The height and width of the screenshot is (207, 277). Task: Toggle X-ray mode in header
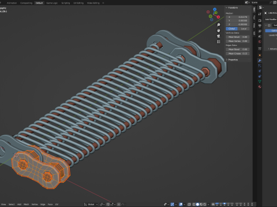click(189, 204)
